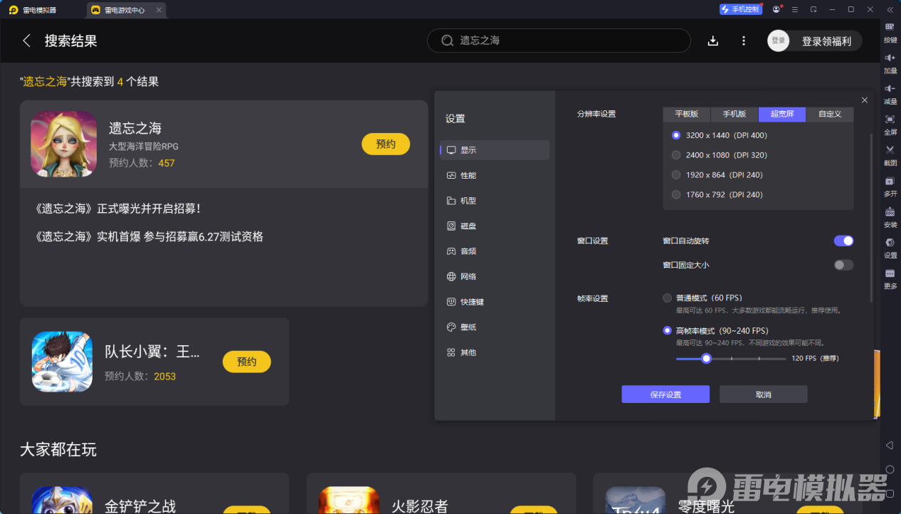Switch to the 平板版 resolution tab

687,114
